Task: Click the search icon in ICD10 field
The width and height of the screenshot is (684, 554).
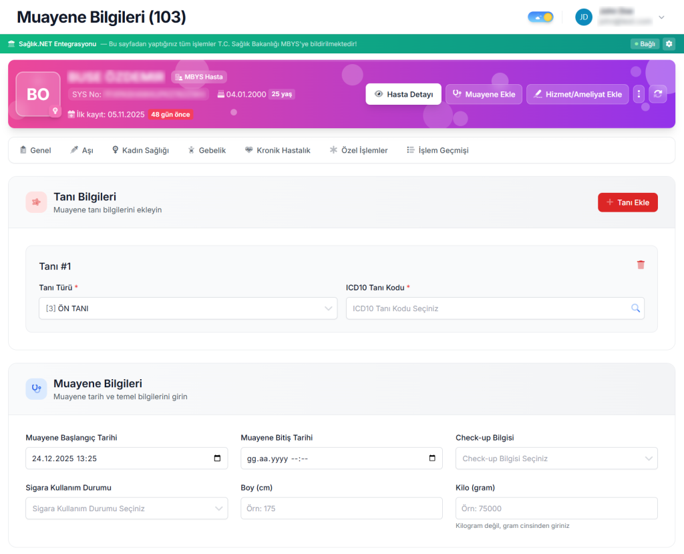Action: click(635, 308)
